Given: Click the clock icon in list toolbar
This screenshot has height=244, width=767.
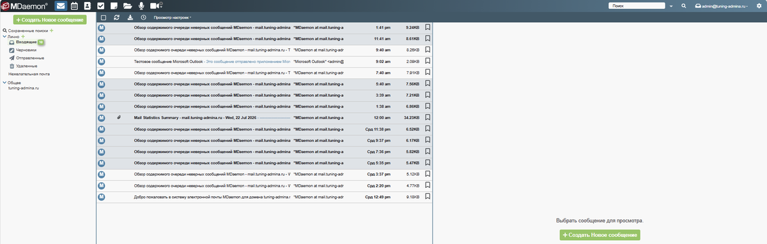Looking at the screenshot, I should [143, 17].
